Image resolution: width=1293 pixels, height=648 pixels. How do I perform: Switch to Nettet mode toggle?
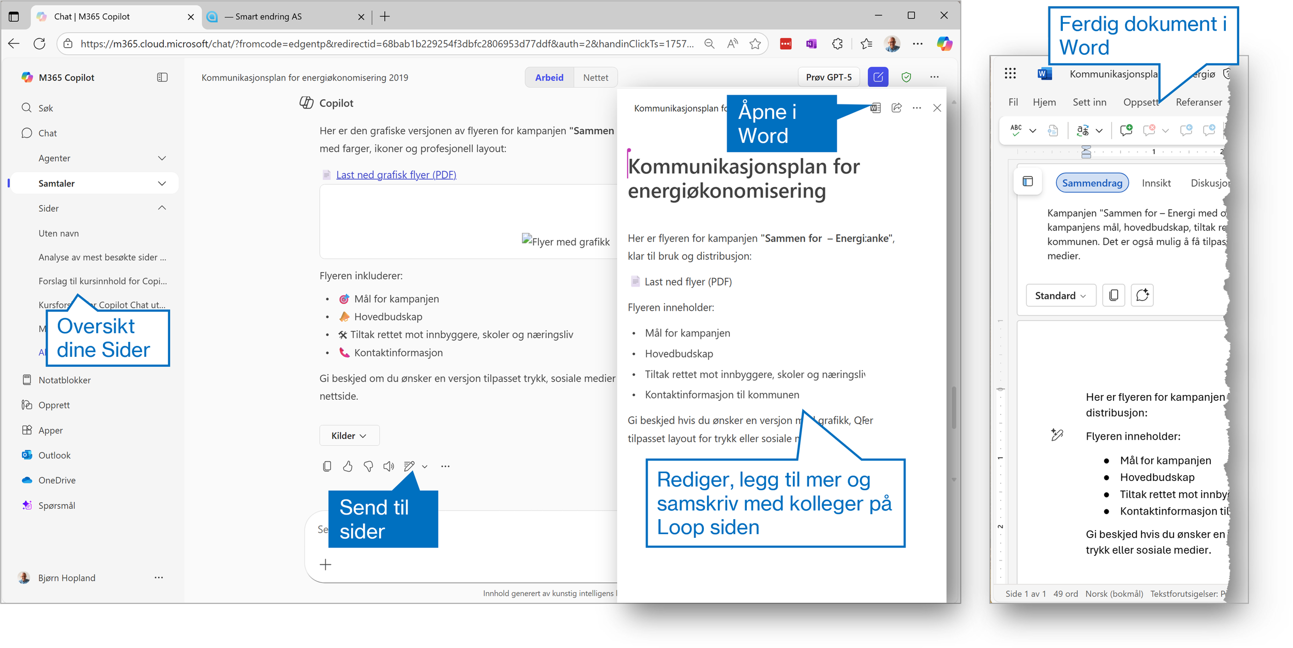tap(595, 78)
